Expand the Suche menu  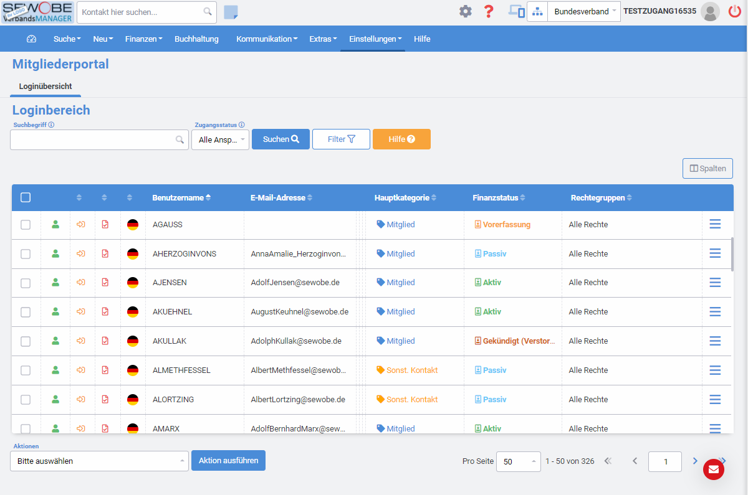point(67,39)
